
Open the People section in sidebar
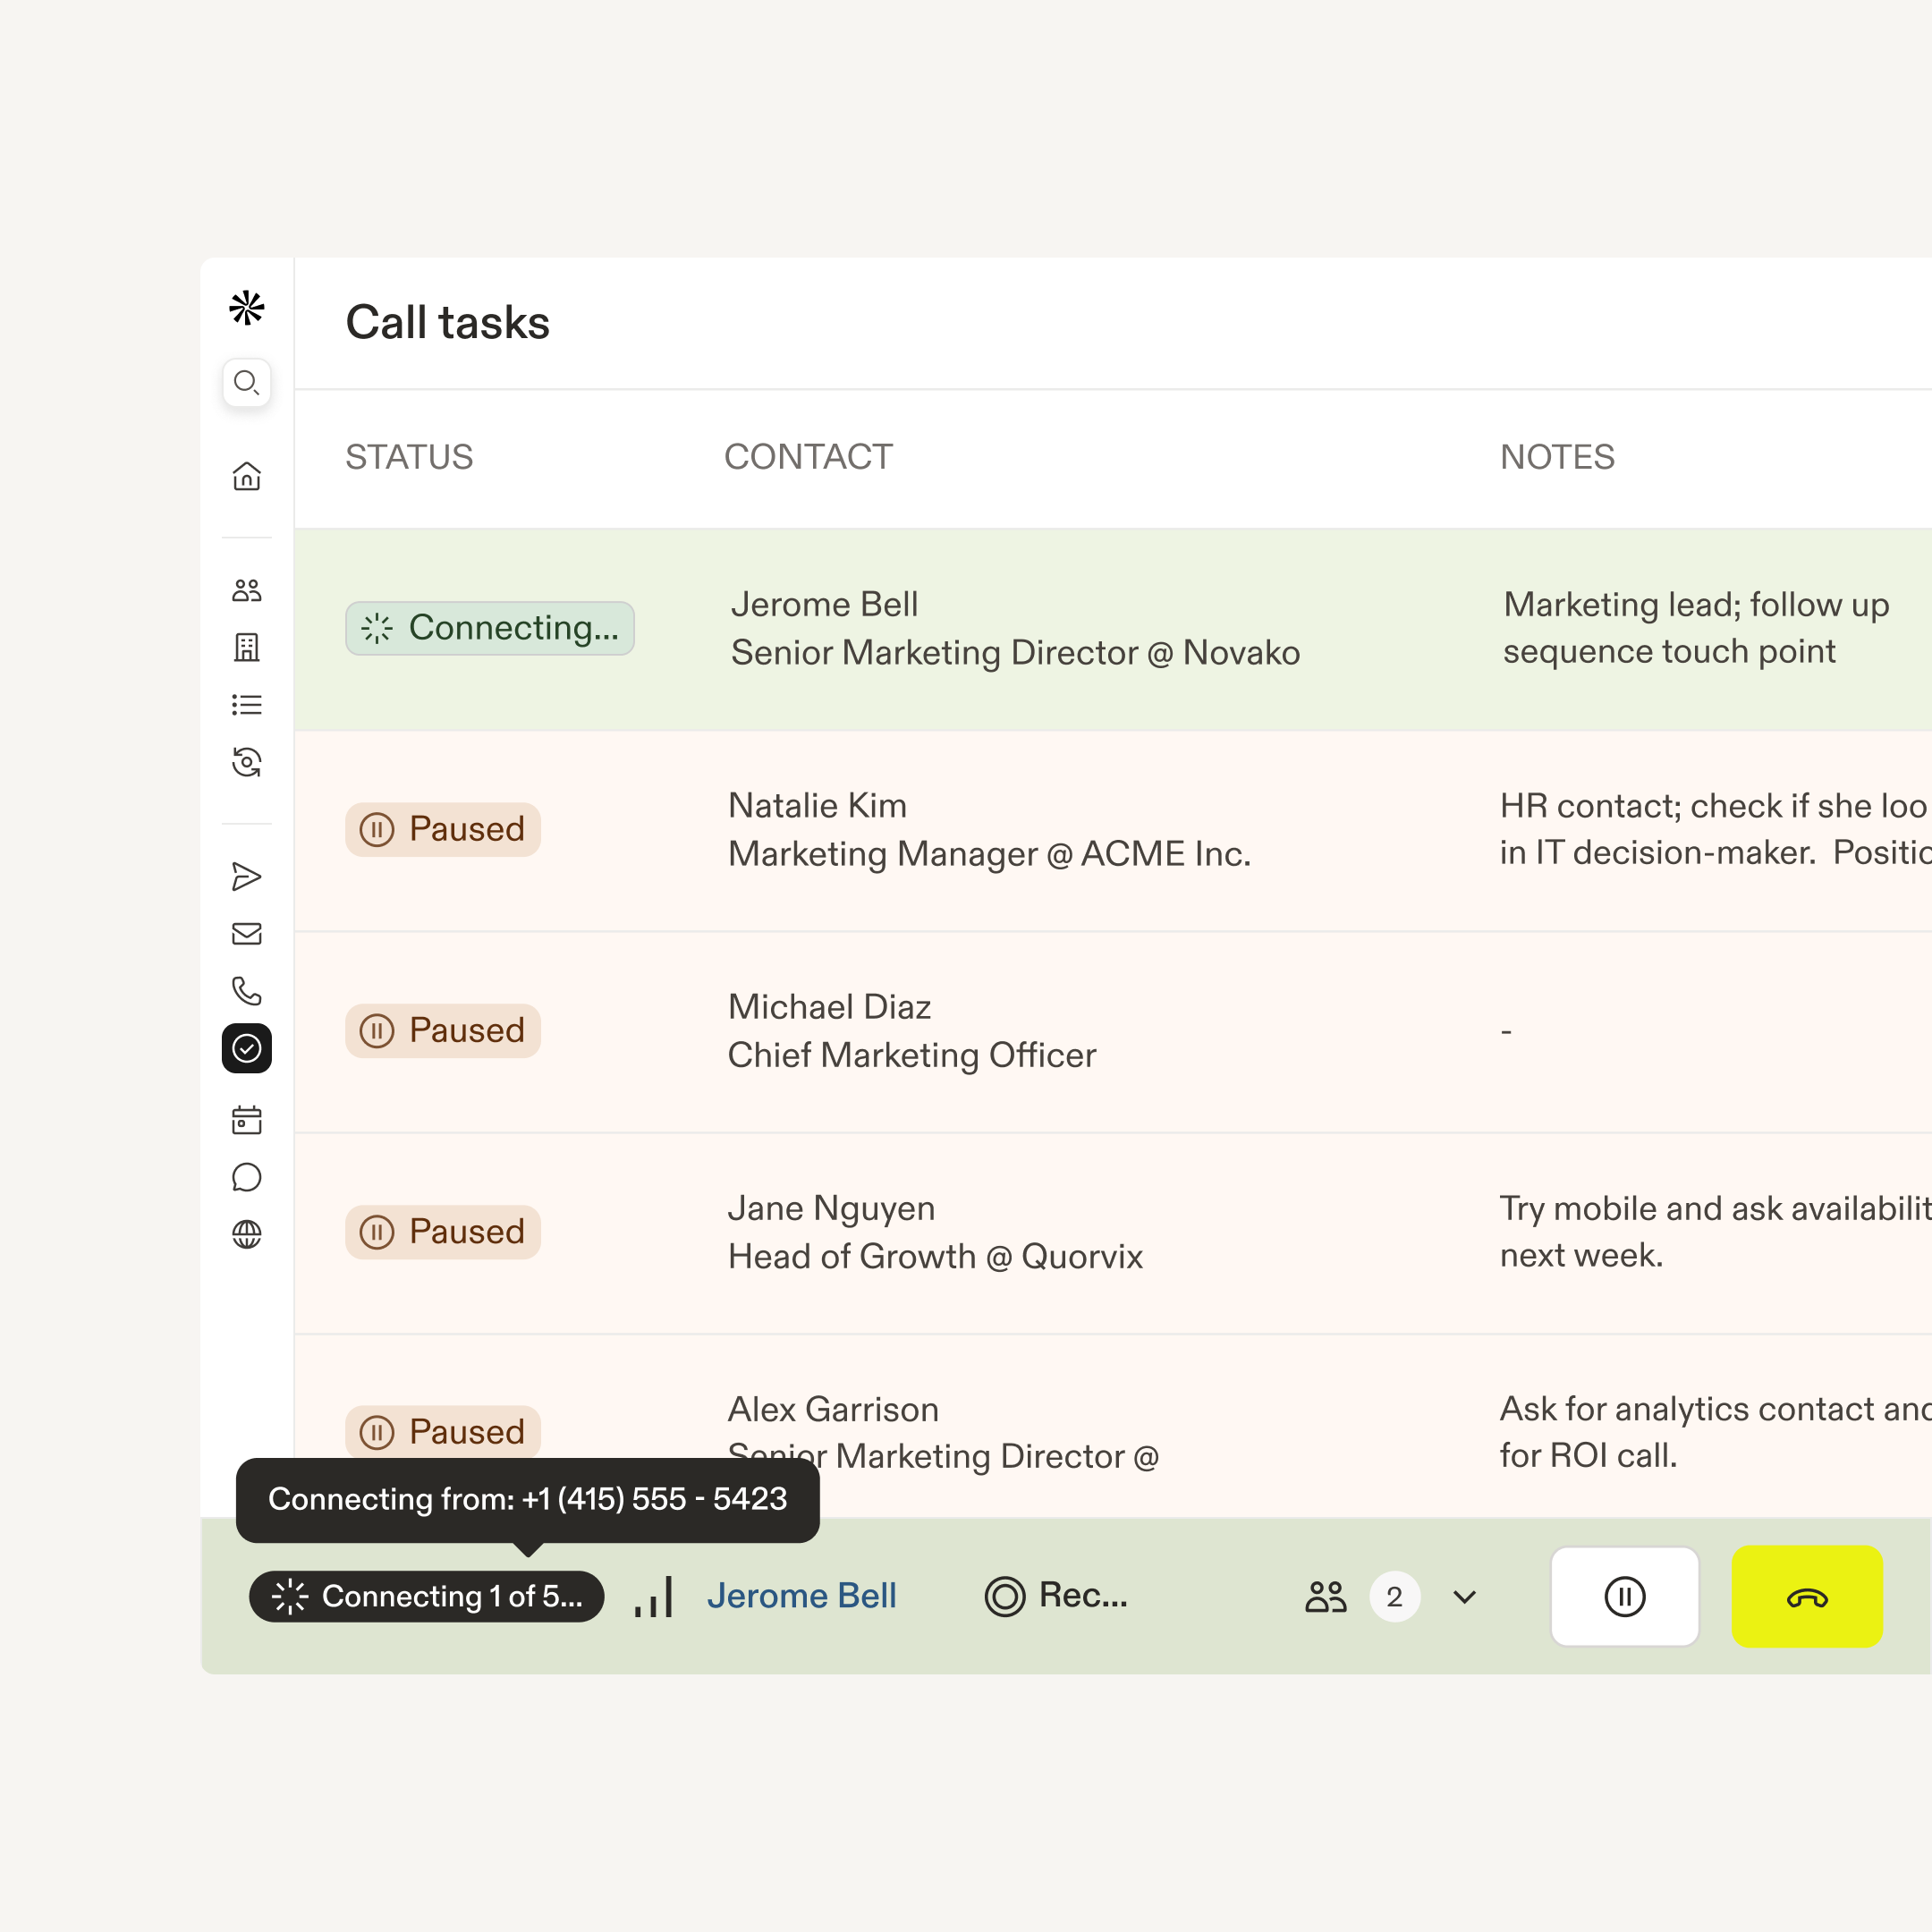coord(246,589)
